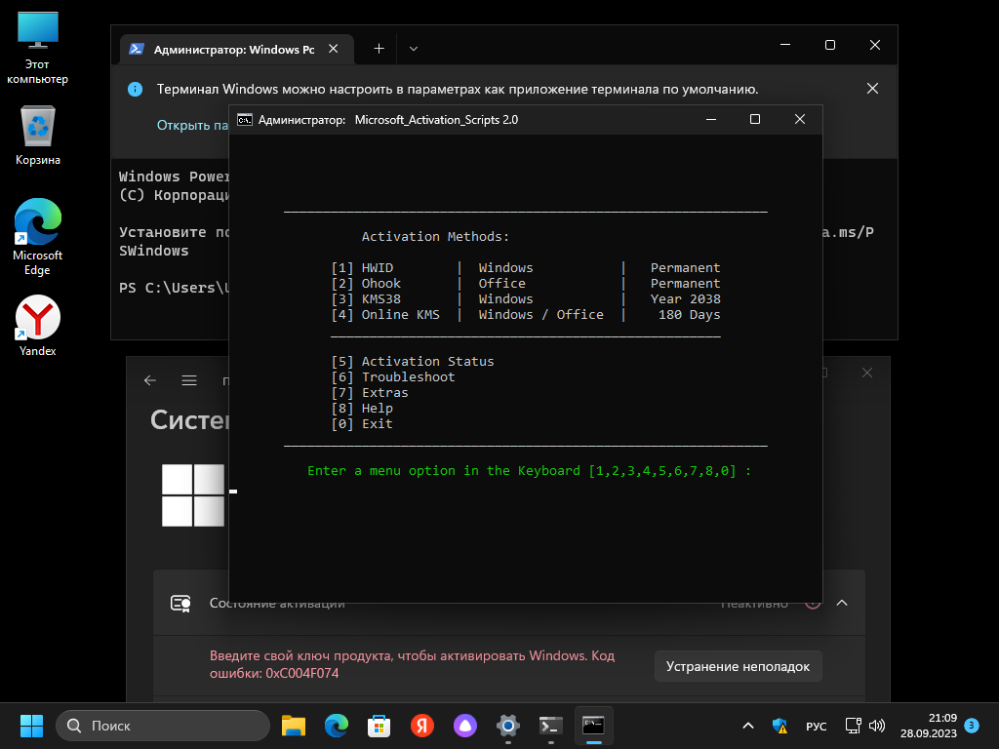Select the Администратор: Windows PowerShell tab
Screen dimensions: 999x749
click(x=233, y=49)
